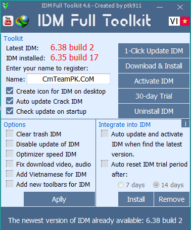Click Download & Install button
This screenshot has width=191, height=230.
coord(154,66)
